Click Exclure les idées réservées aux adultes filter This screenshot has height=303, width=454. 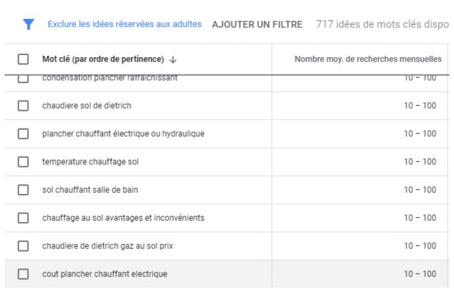pyautogui.click(x=125, y=25)
